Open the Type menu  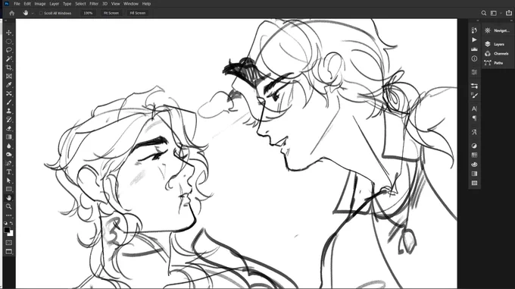[67, 4]
